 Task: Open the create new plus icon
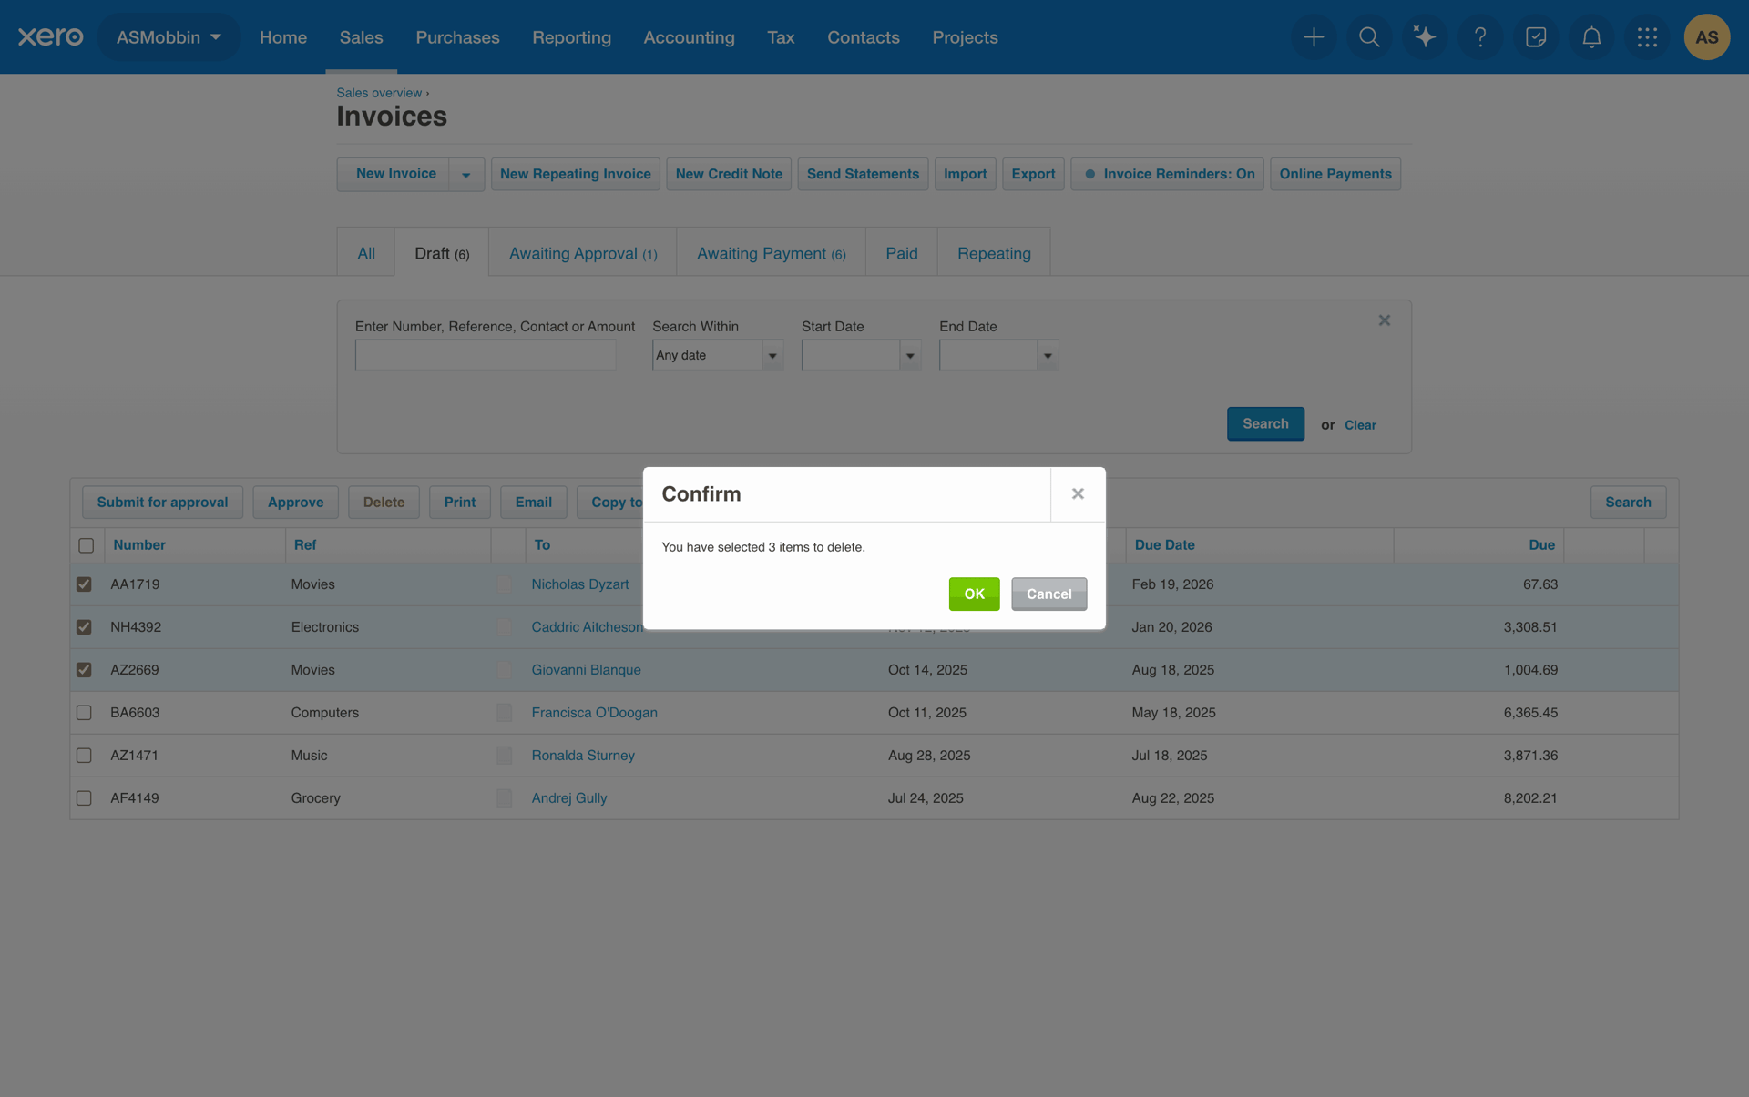click(1314, 37)
